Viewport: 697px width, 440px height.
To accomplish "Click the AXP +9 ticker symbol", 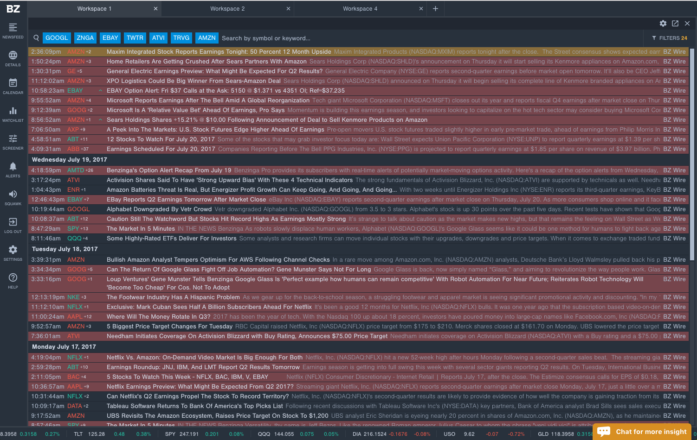I will pos(76,130).
